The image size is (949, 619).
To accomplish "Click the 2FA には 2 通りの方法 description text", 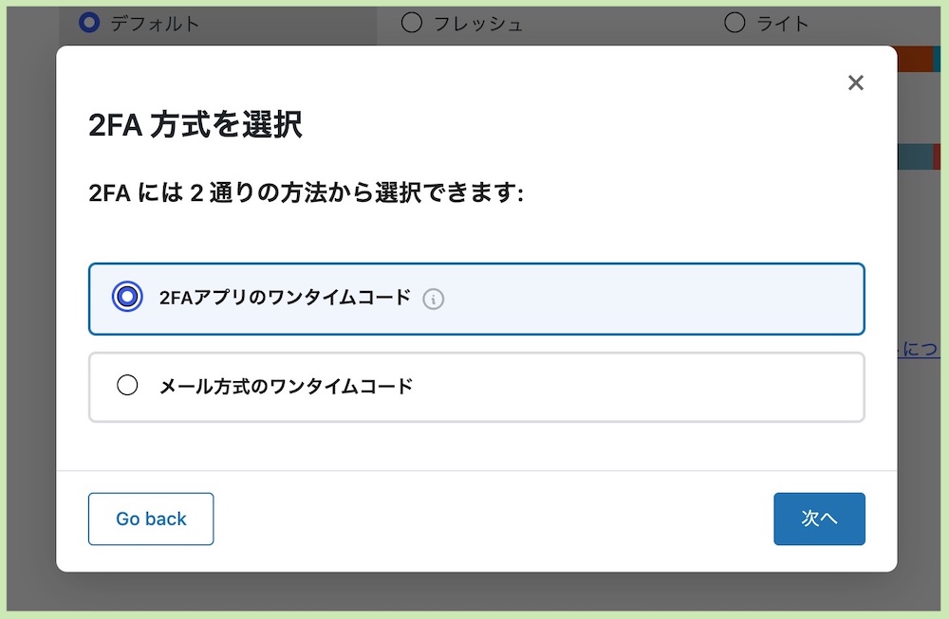I will 306,192.
